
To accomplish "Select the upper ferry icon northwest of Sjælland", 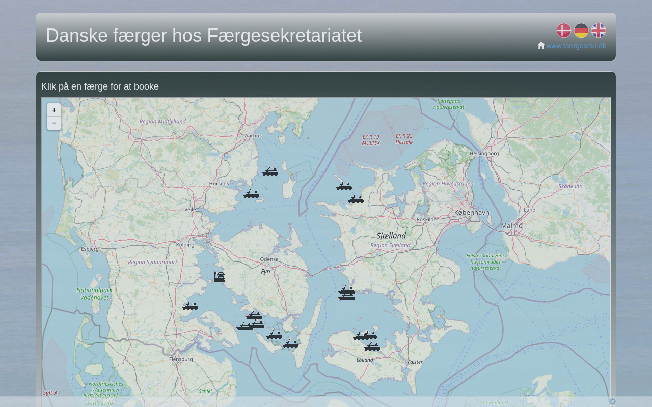I will point(344,186).
